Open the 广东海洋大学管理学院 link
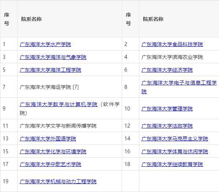Screen dimensions: 219x192 coord(167,109)
